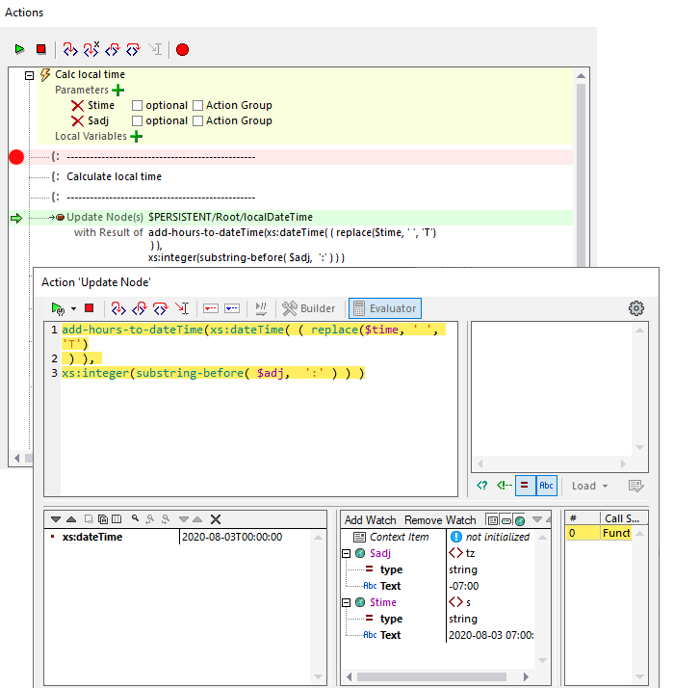Collapse the $adj watch variable node

[347, 553]
